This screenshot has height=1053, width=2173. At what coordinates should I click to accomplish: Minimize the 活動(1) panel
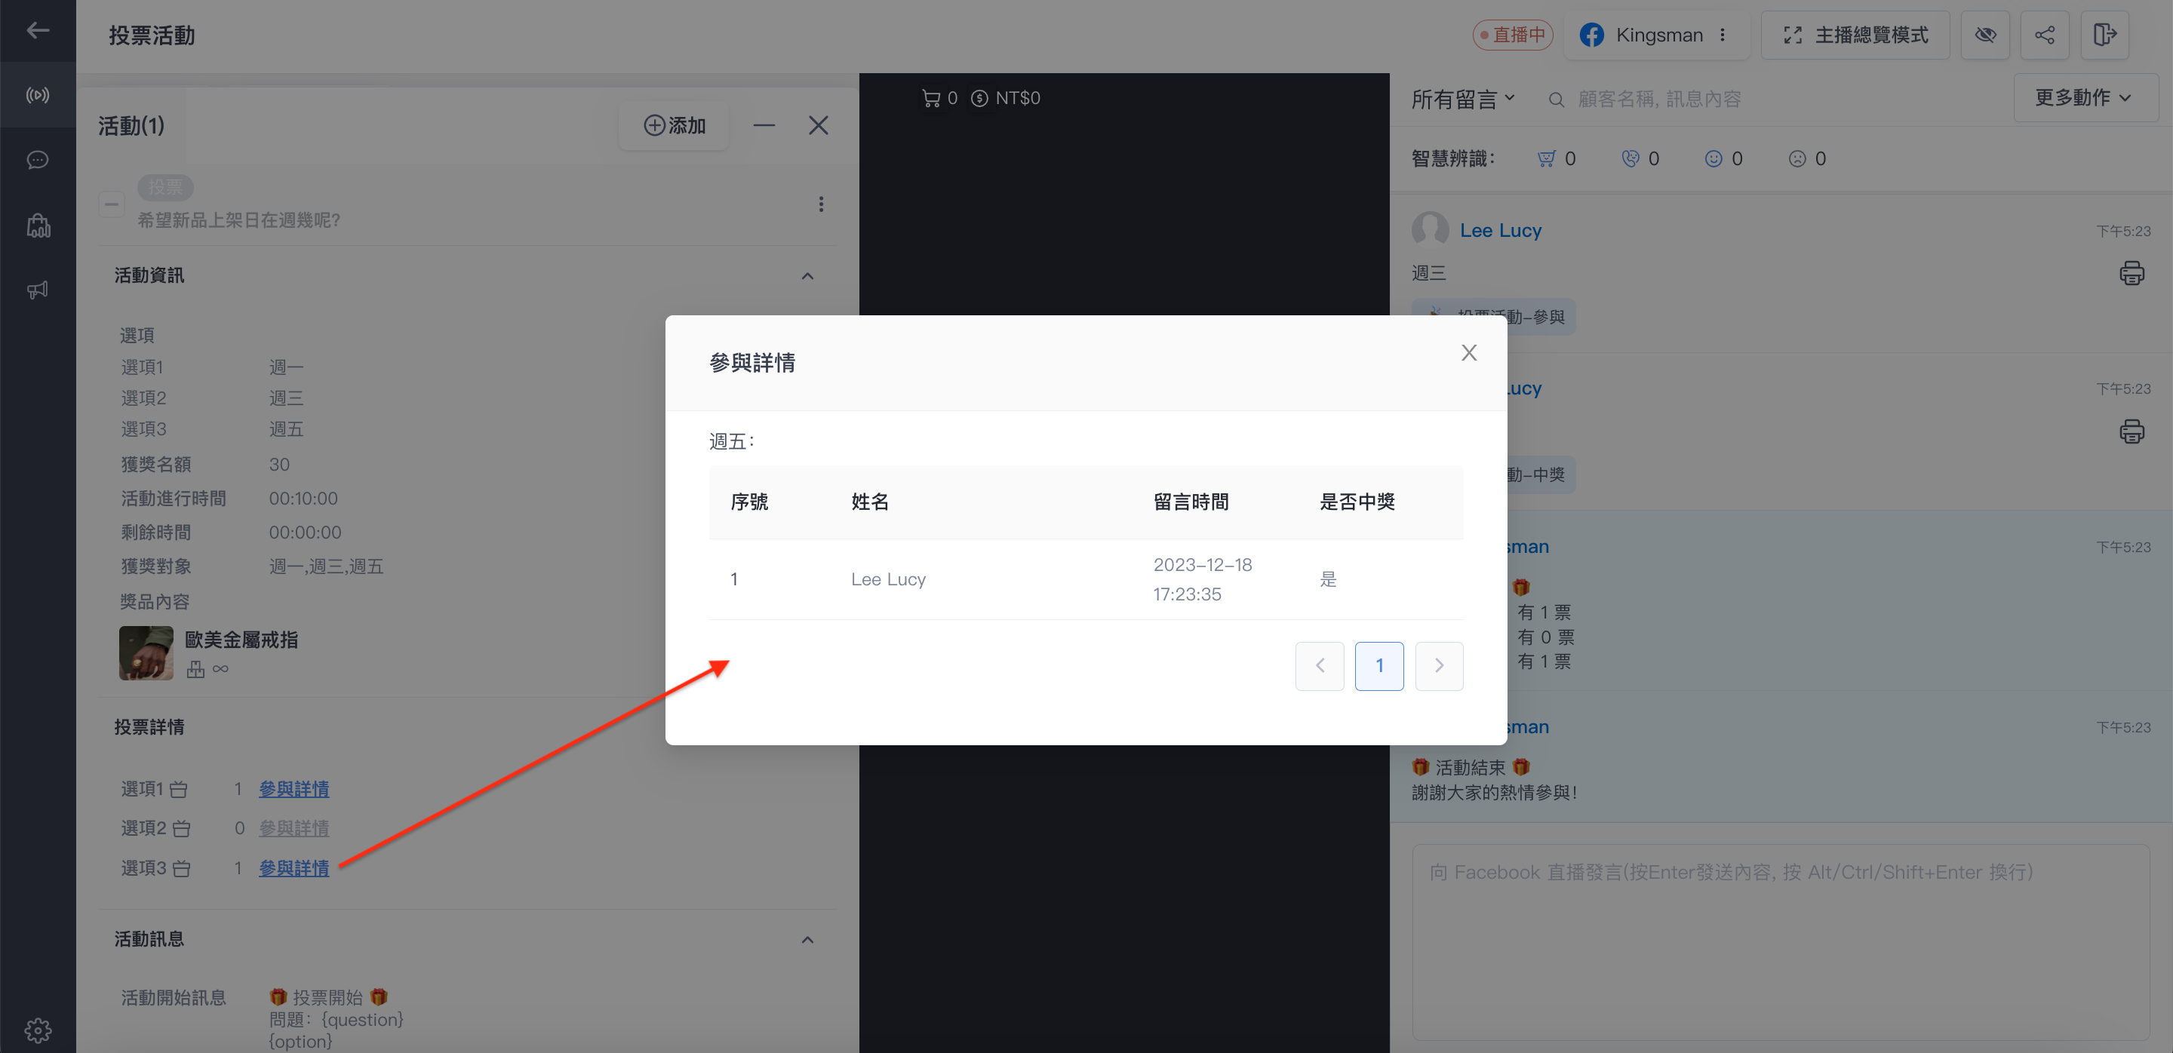click(764, 126)
